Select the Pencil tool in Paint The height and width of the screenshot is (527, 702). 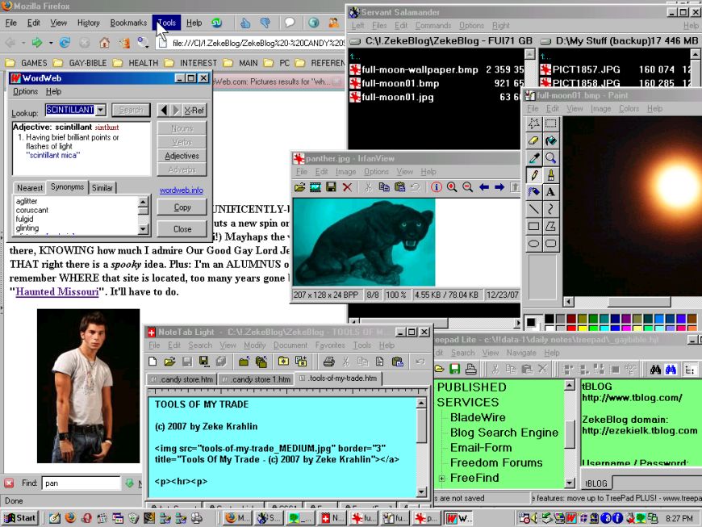533,174
